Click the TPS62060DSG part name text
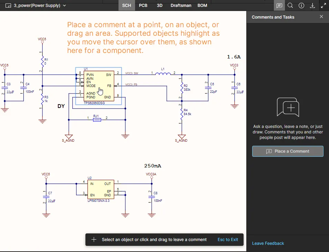 tap(94, 103)
